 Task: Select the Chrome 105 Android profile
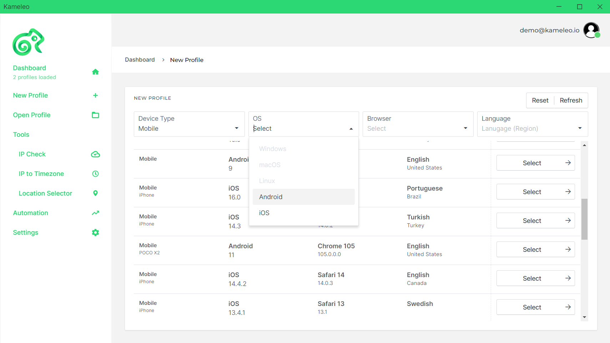pyautogui.click(x=535, y=249)
